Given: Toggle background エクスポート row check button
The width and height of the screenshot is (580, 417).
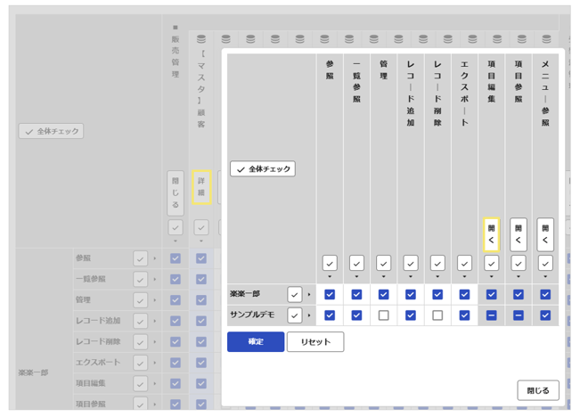Looking at the screenshot, I should 140,363.
